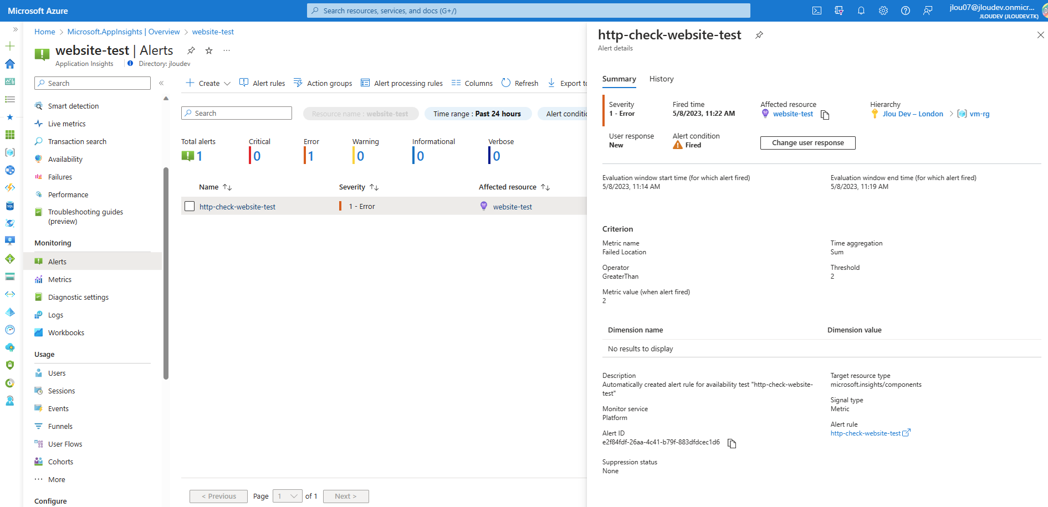This screenshot has width=1048, height=507.
Task: Focus the top search resources box
Action: click(529, 11)
